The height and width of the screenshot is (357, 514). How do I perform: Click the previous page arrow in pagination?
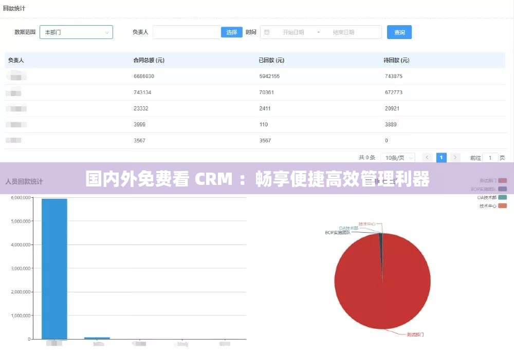427,157
